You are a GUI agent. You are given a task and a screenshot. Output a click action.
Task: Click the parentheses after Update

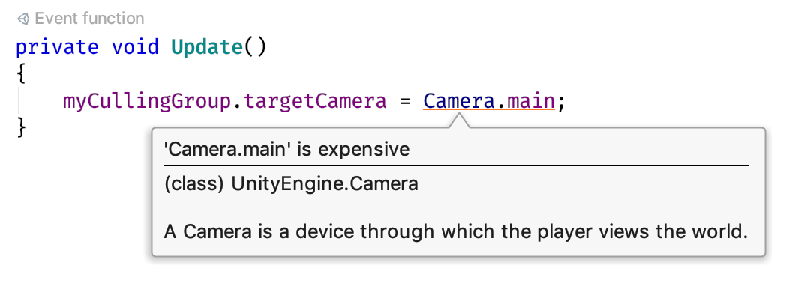[255, 48]
